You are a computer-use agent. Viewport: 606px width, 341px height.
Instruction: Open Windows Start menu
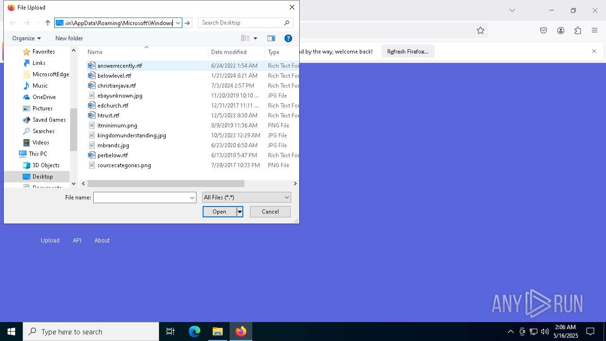pyautogui.click(x=11, y=332)
